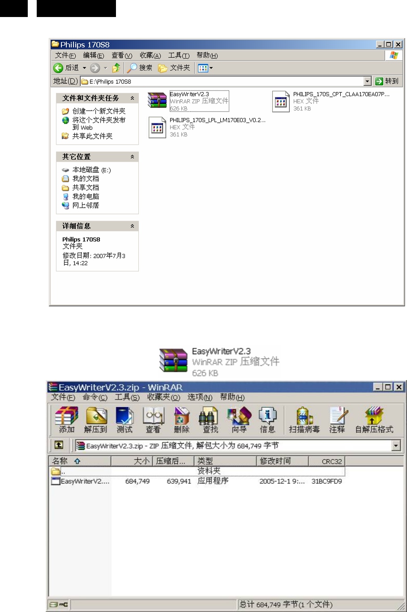Screen dimensions: 407x612
Task: Click the Explorer Up folder icon
Action: [x=116, y=68]
